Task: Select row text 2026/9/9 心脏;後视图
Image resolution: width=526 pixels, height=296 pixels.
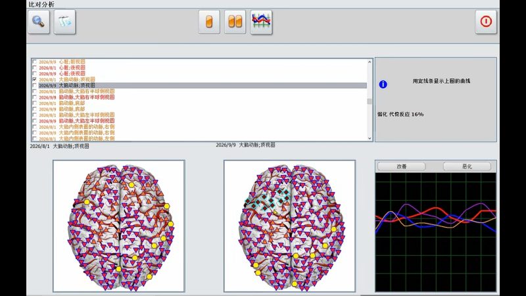Action: tap(62, 74)
